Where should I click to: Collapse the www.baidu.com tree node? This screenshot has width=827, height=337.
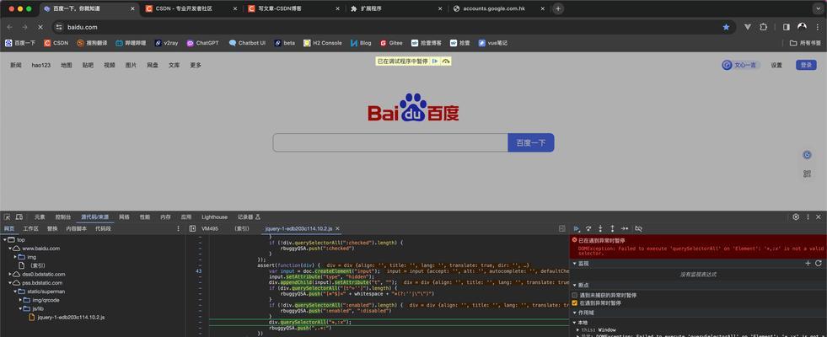10,248
